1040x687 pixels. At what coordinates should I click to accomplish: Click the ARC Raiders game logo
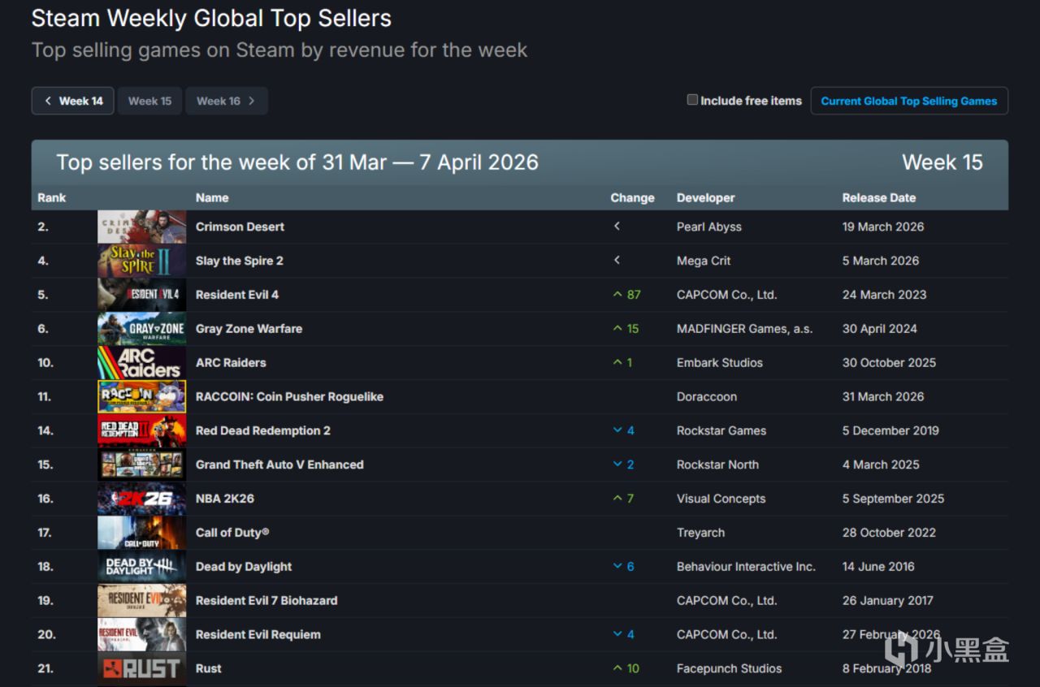[141, 363]
